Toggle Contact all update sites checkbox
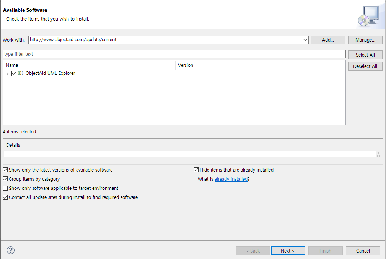 (x=5, y=197)
